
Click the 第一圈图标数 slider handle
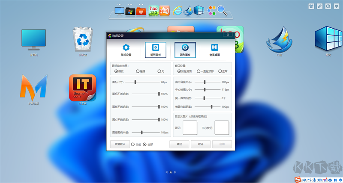click(x=204, y=98)
